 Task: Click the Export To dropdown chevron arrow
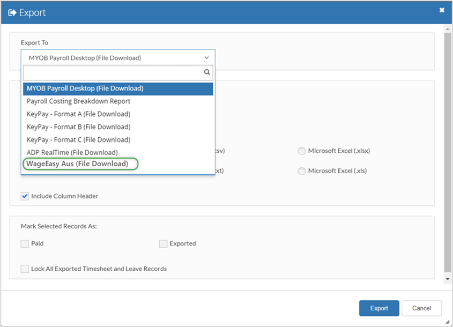point(206,58)
